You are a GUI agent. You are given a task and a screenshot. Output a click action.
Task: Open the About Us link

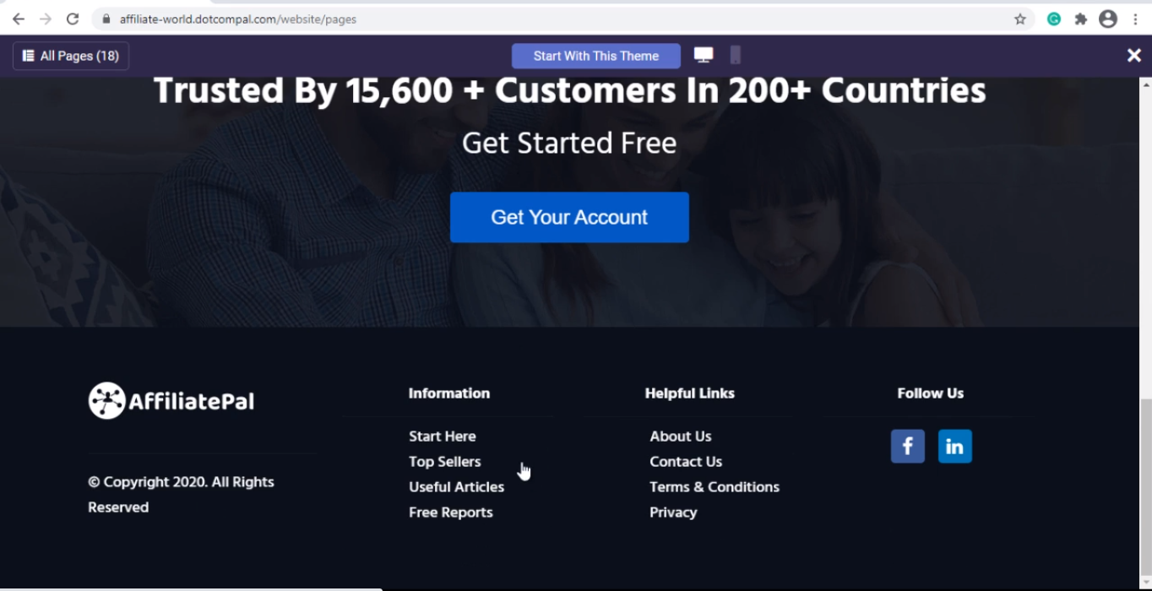[x=681, y=436]
